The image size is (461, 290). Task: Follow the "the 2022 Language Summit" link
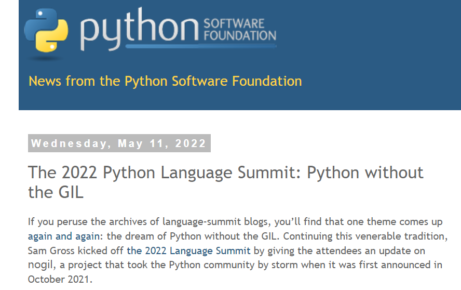tap(189, 251)
